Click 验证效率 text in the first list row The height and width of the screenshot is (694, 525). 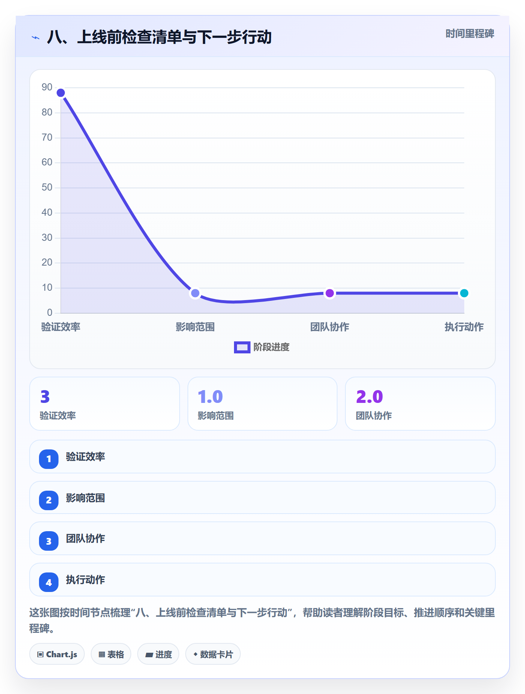tap(85, 457)
